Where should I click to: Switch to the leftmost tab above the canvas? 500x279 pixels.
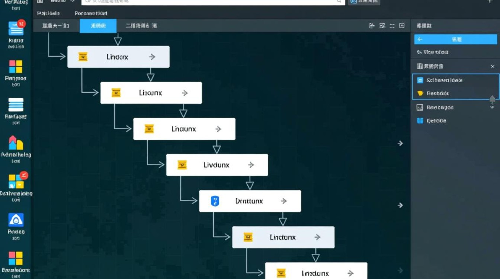point(57,26)
